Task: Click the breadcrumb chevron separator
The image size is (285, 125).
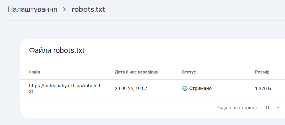Action: pos(64,10)
